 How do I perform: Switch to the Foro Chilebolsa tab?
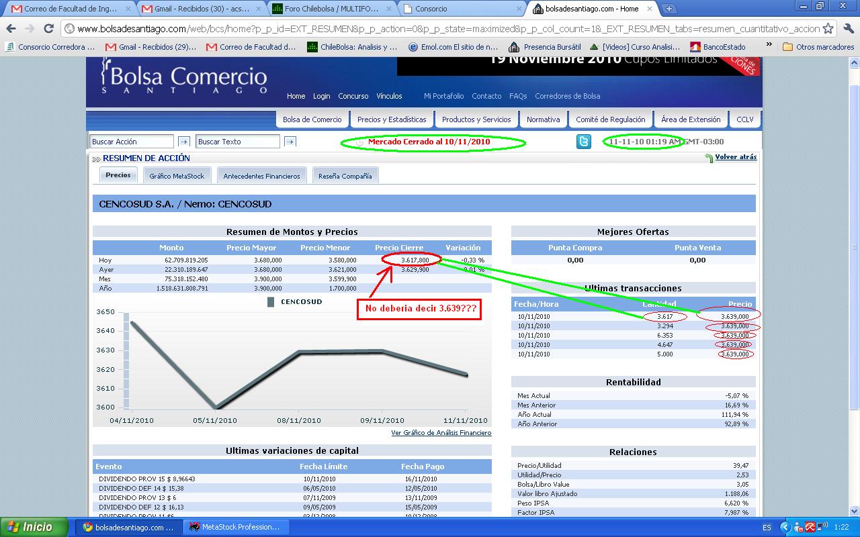pyautogui.click(x=331, y=9)
